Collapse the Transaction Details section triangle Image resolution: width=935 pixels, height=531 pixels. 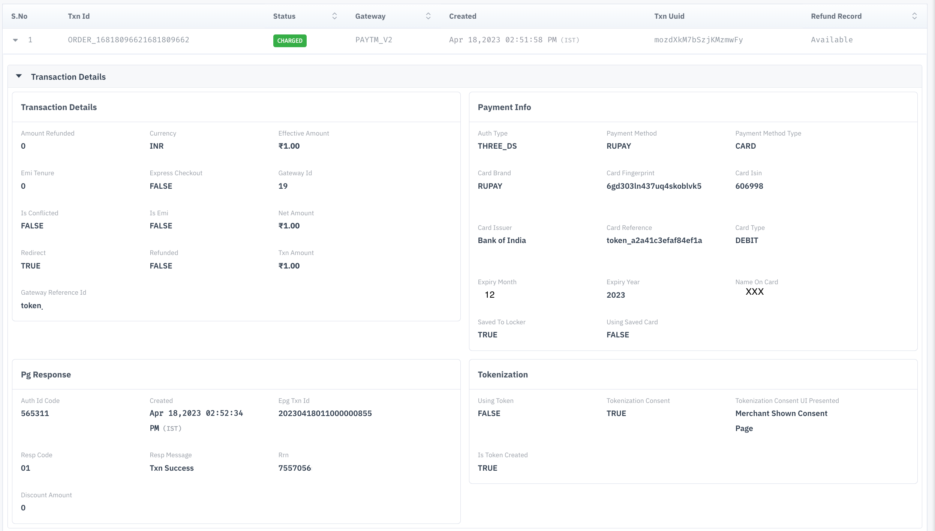point(19,76)
